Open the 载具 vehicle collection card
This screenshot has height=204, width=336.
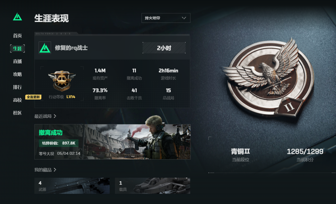point(152,186)
